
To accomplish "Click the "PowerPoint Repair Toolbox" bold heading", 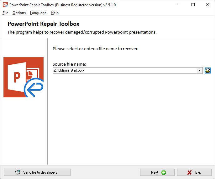I will (x=43, y=24).
